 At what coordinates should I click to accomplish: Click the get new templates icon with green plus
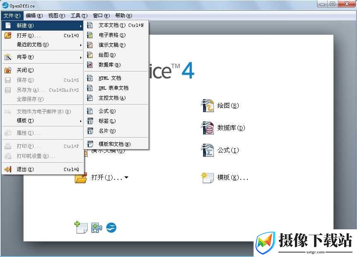[81, 227]
